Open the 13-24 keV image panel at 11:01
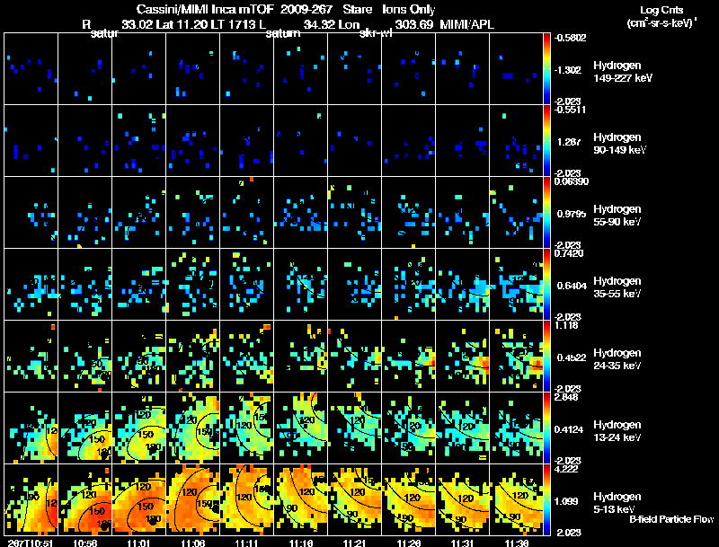 tap(138, 428)
